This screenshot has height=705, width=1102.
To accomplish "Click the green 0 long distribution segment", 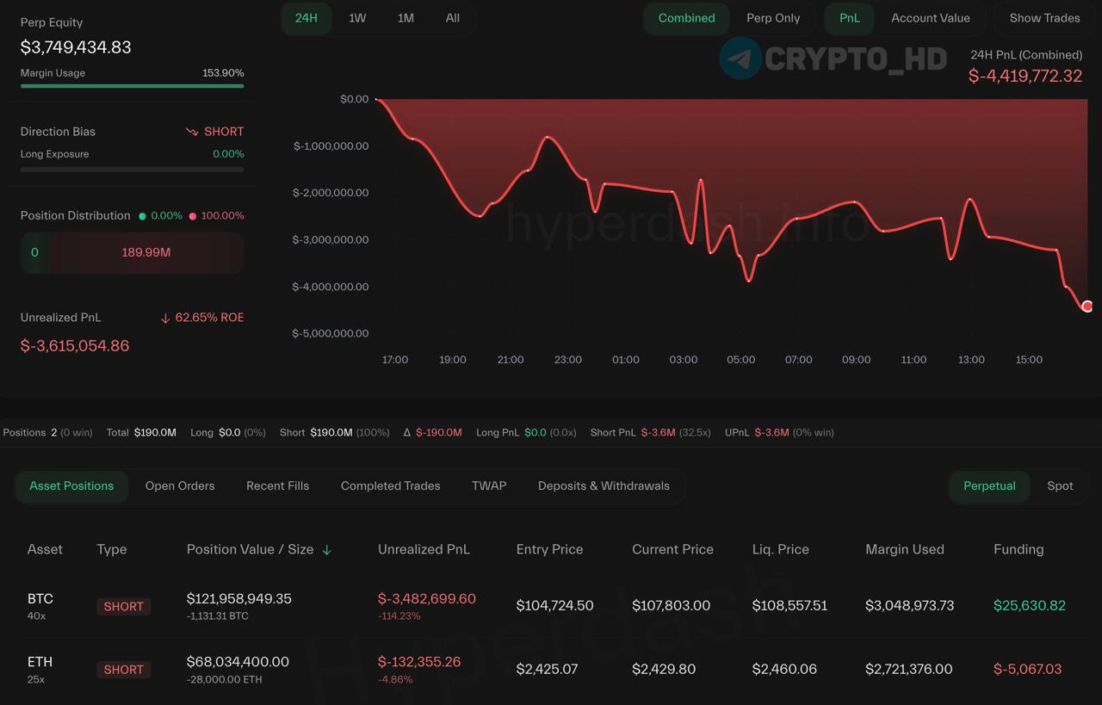I will point(34,253).
